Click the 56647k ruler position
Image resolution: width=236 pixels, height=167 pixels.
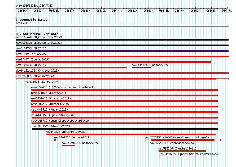(227, 11)
